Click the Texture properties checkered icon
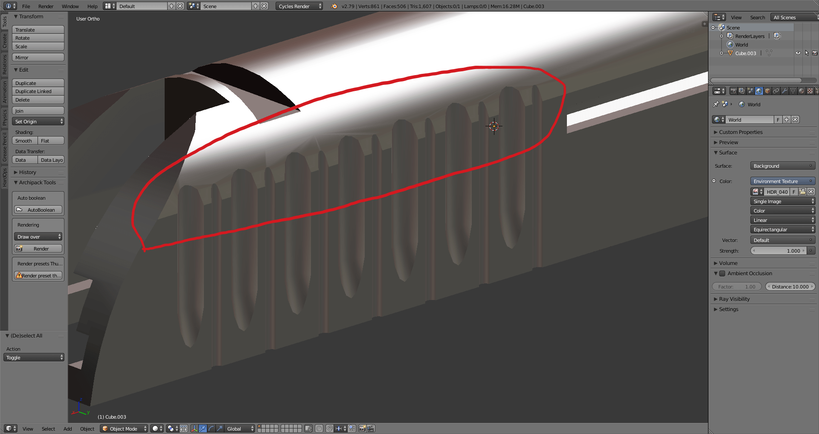 (x=810, y=91)
